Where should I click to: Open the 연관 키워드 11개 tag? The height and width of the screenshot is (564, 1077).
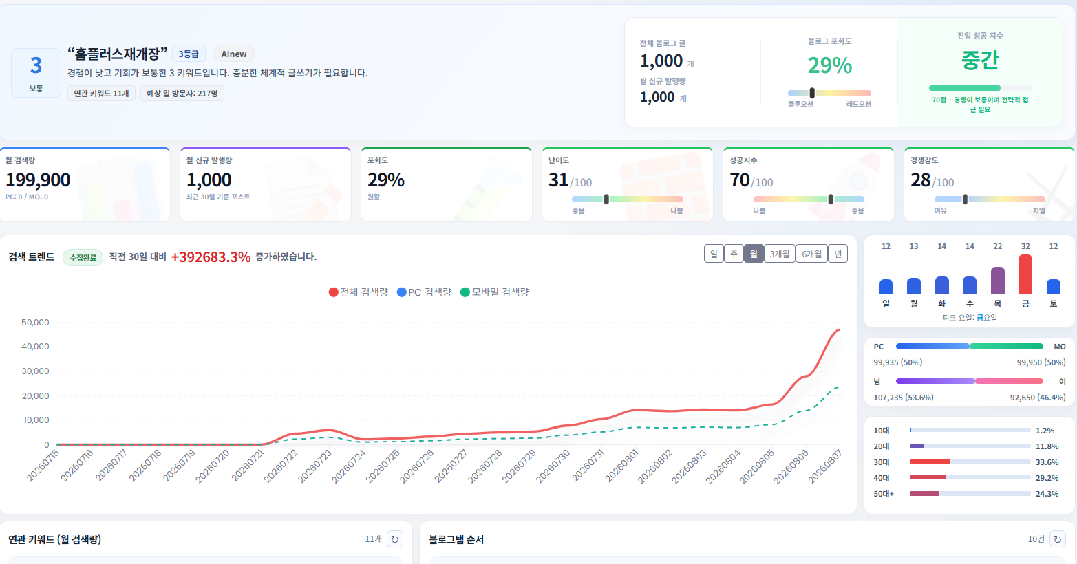click(x=102, y=94)
